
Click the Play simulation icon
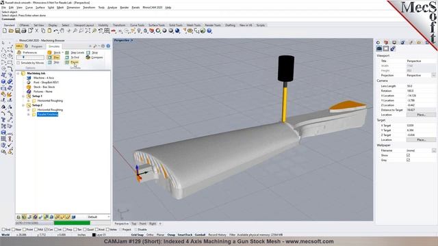pos(53,57)
